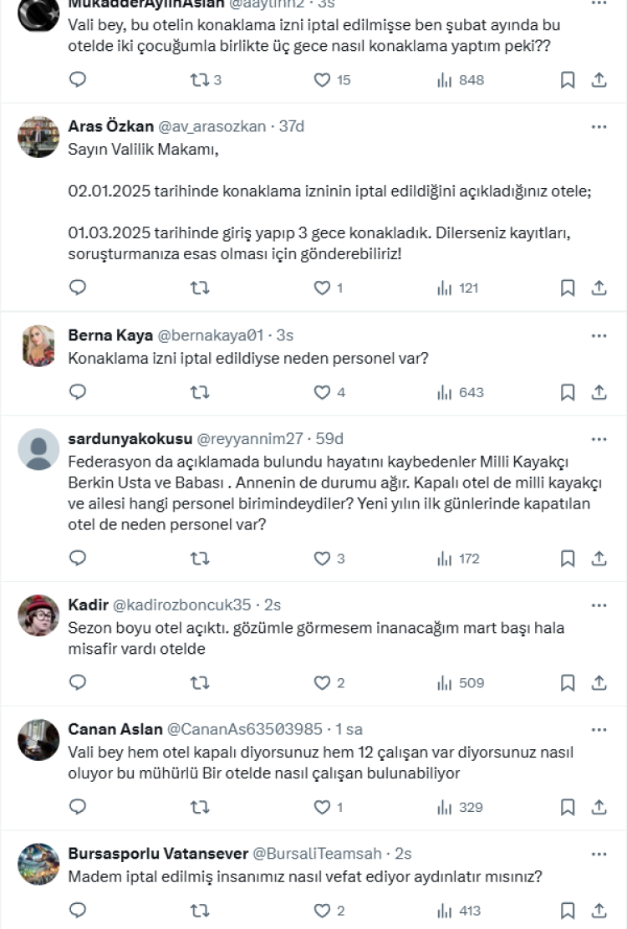Screen dimensions: 627x929
Task: Open more options menu on Kadir's tweet
Action: [x=599, y=605]
